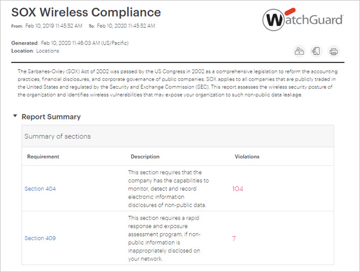This screenshot has height=272, width=360.
Task: Open the Section 409 link
Action: (x=40, y=238)
